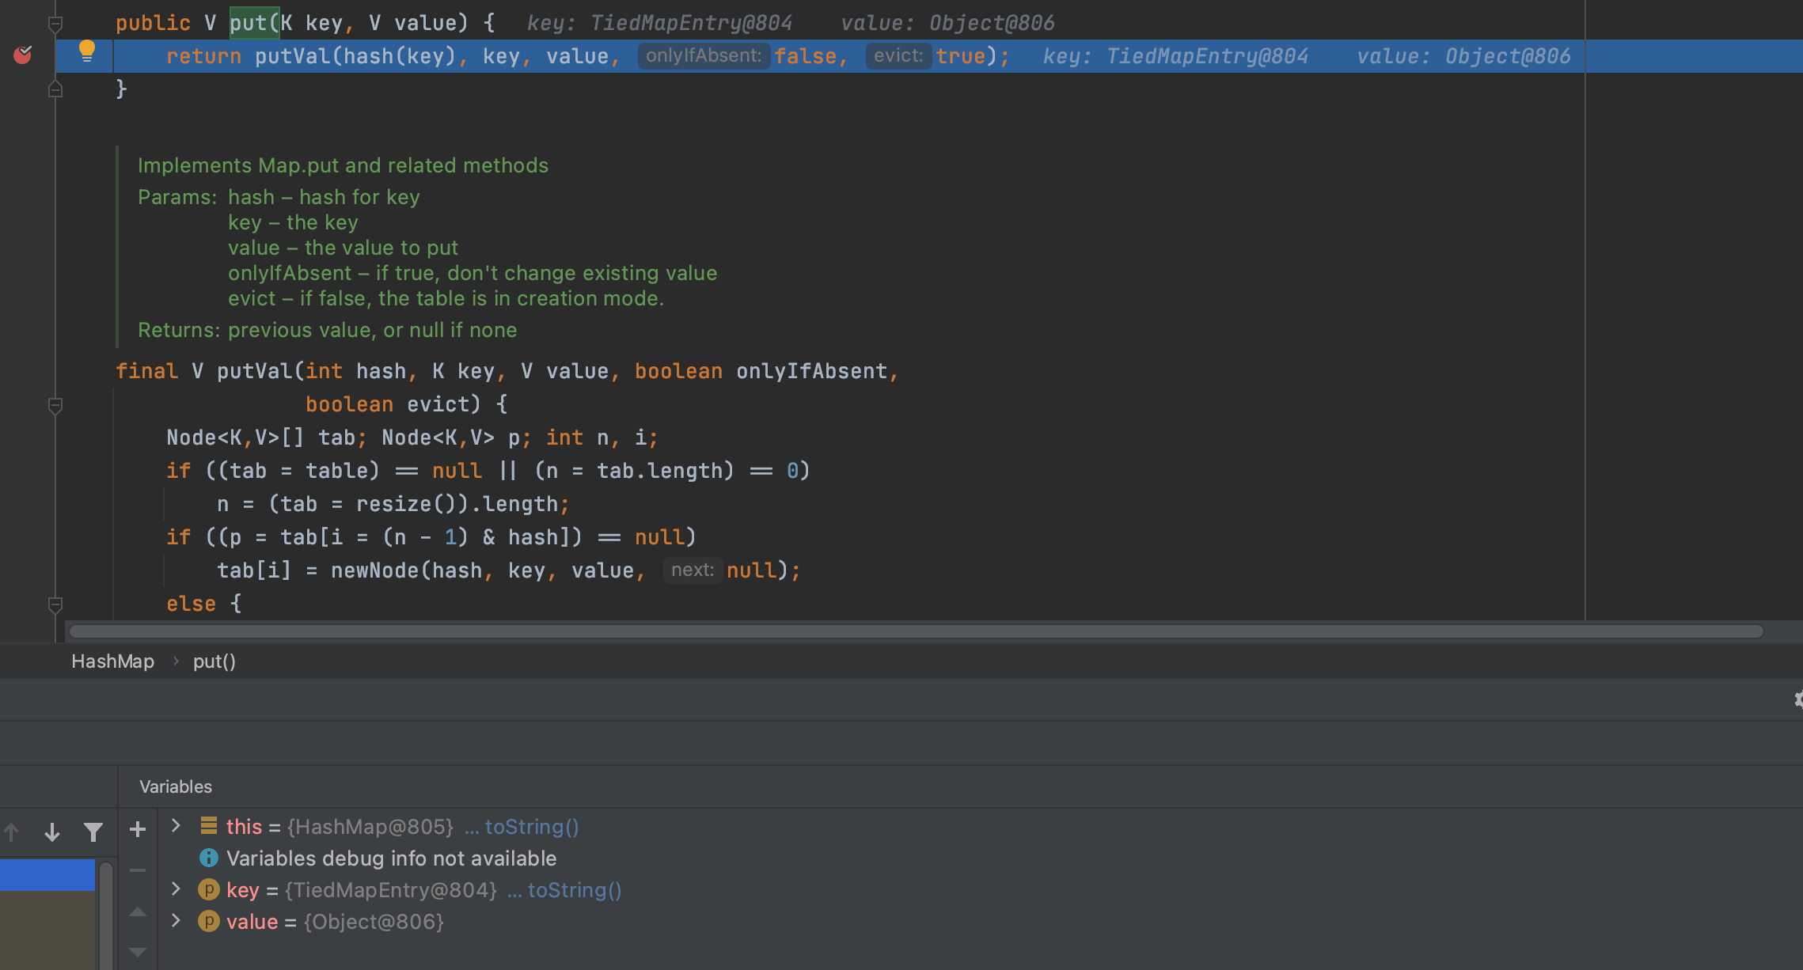Select the put() breadcrumb item
Viewport: 1803px width, 970px height.
(214, 661)
